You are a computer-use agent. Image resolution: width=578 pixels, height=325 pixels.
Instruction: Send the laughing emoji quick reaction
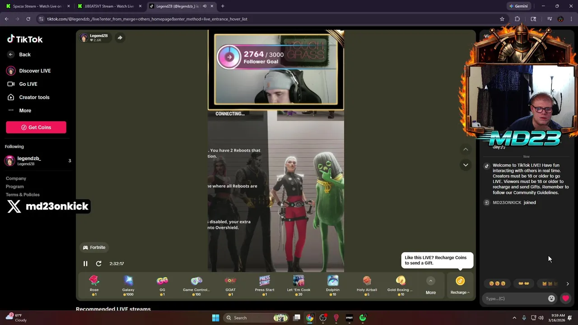pos(497,283)
